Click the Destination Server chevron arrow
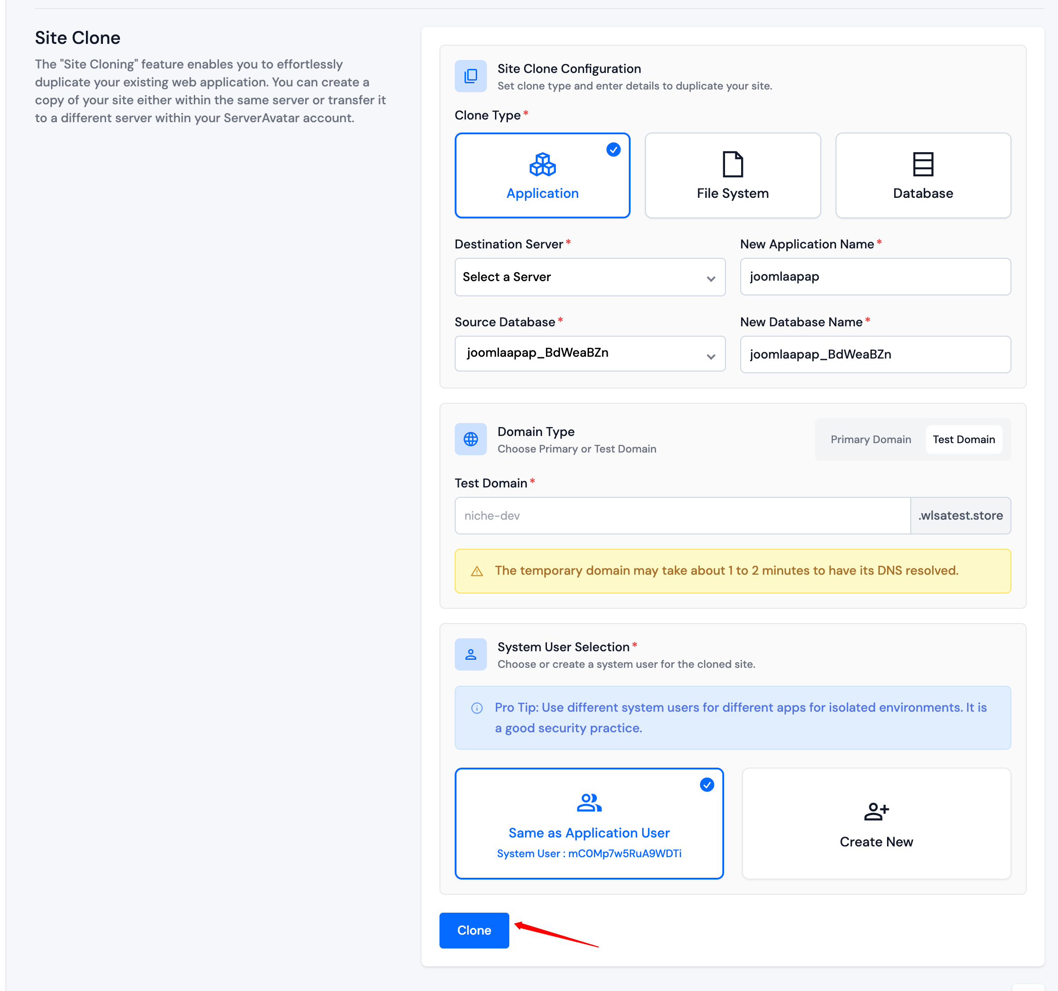Screen dimensions: 1058x991 [710, 278]
